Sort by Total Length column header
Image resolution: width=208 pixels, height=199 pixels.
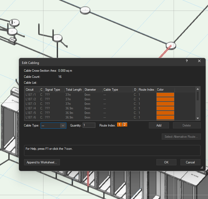point(74,90)
